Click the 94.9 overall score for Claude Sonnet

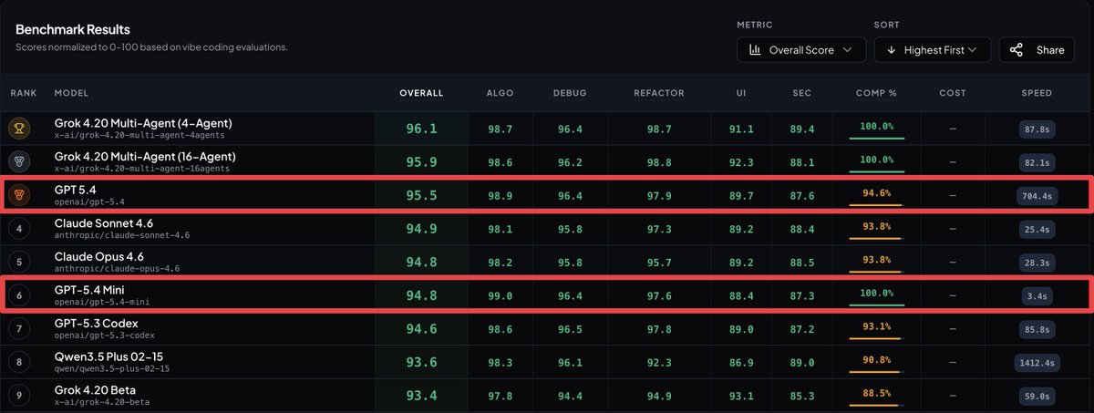click(x=421, y=228)
